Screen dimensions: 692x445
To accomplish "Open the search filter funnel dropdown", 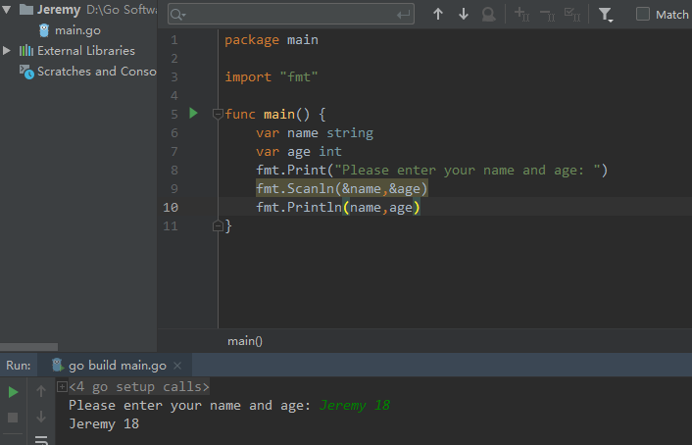I will [606, 15].
